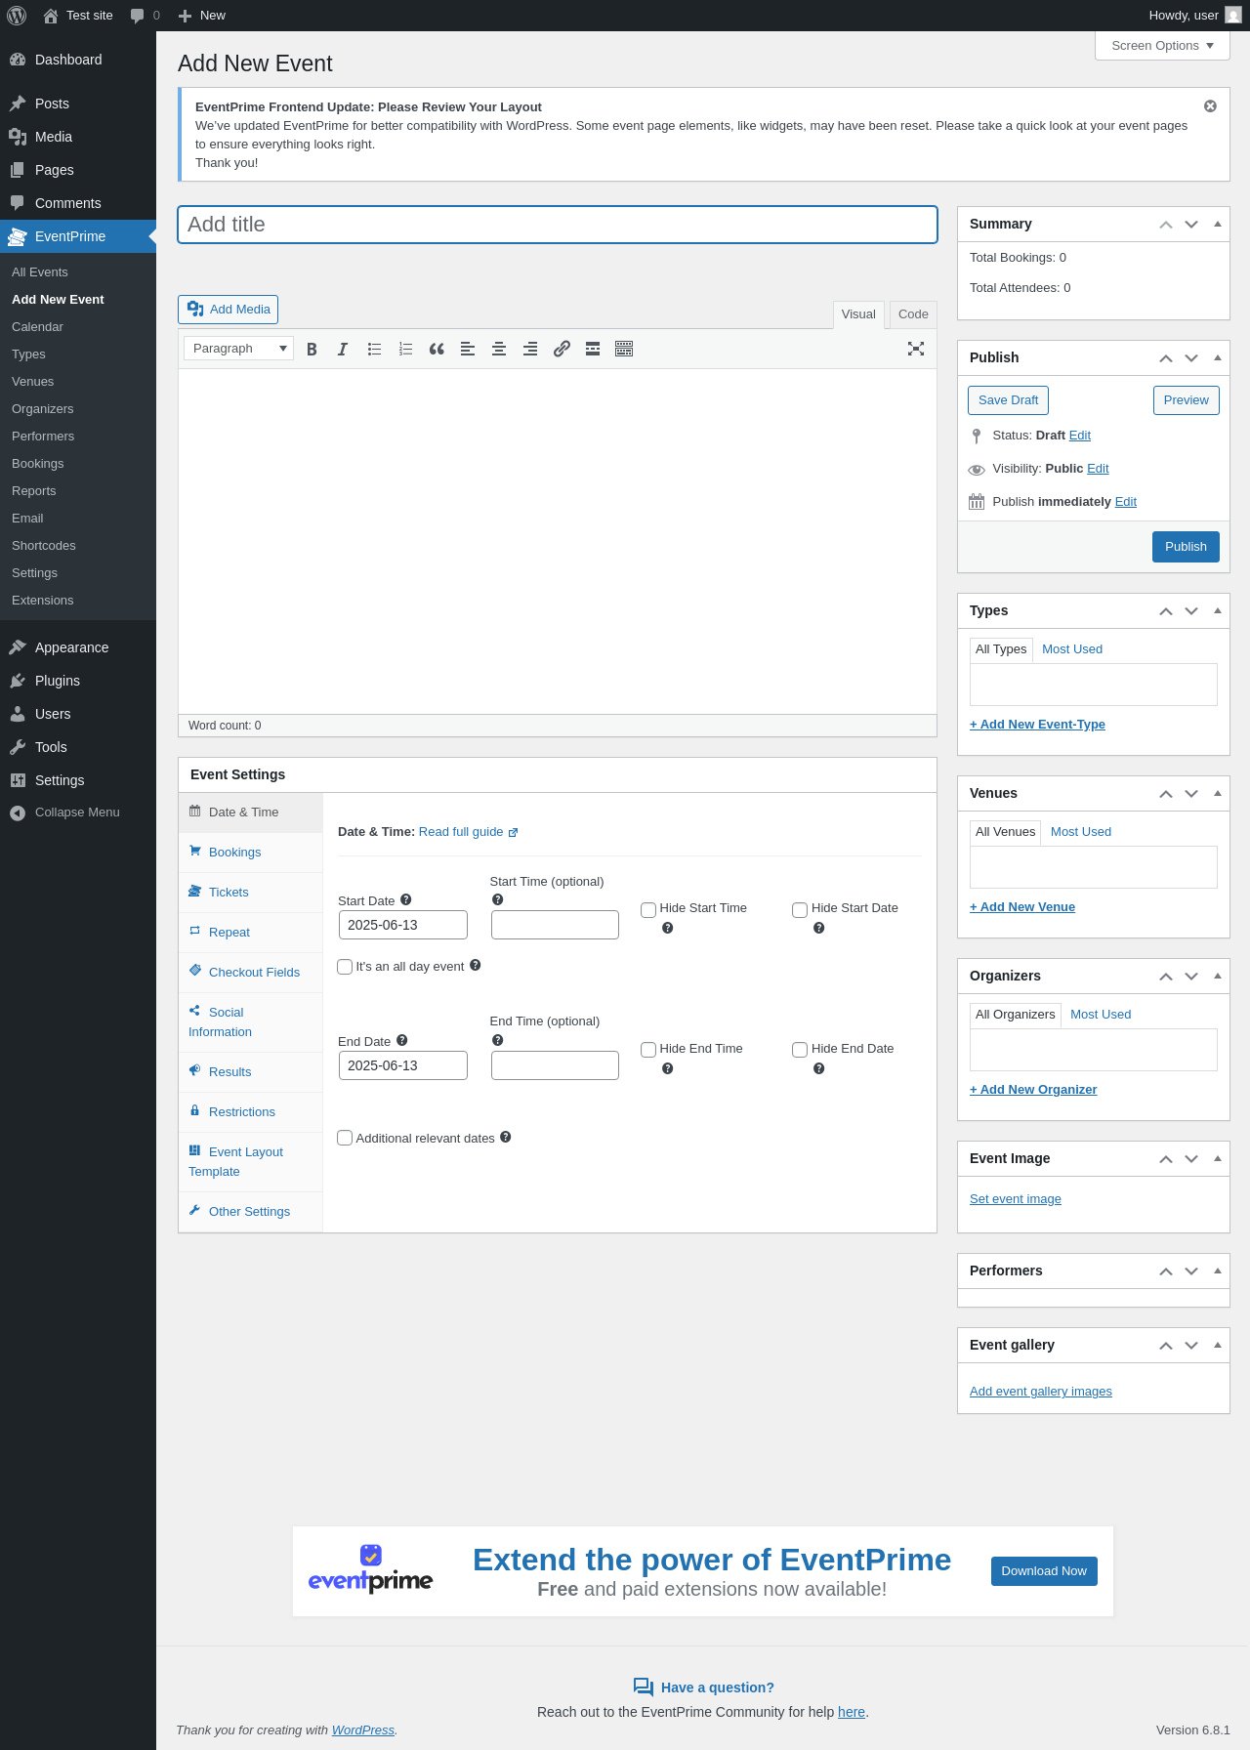Toggle the Performers panel
The image size is (1250, 1750).
click(x=1218, y=1271)
